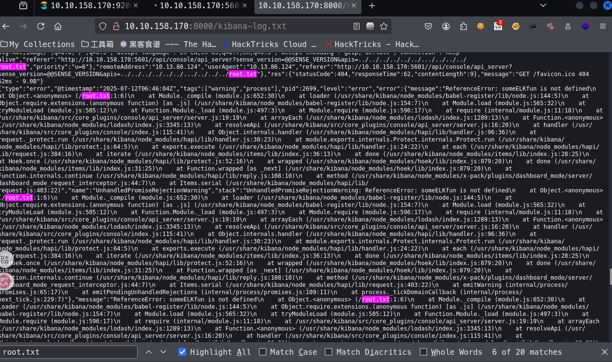Image resolution: width=612 pixels, height=362 pixels.
Task: Open Firefox View icon beside the tabs
Action: click(x=23, y=6)
